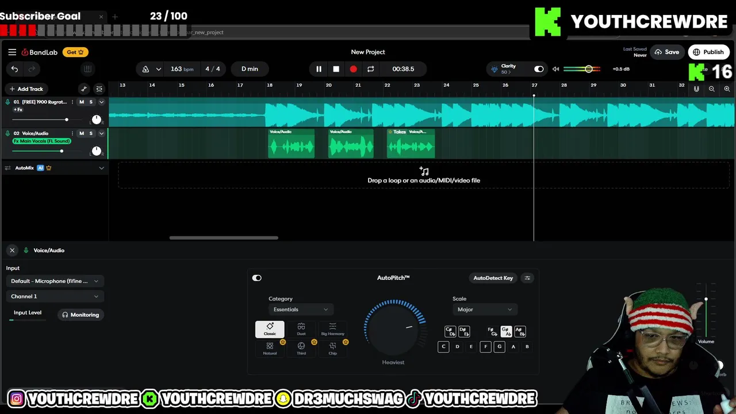Open the BandLab hamburger menu
Image resolution: width=736 pixels, height=414 pixels.
[x=12, y=52]
